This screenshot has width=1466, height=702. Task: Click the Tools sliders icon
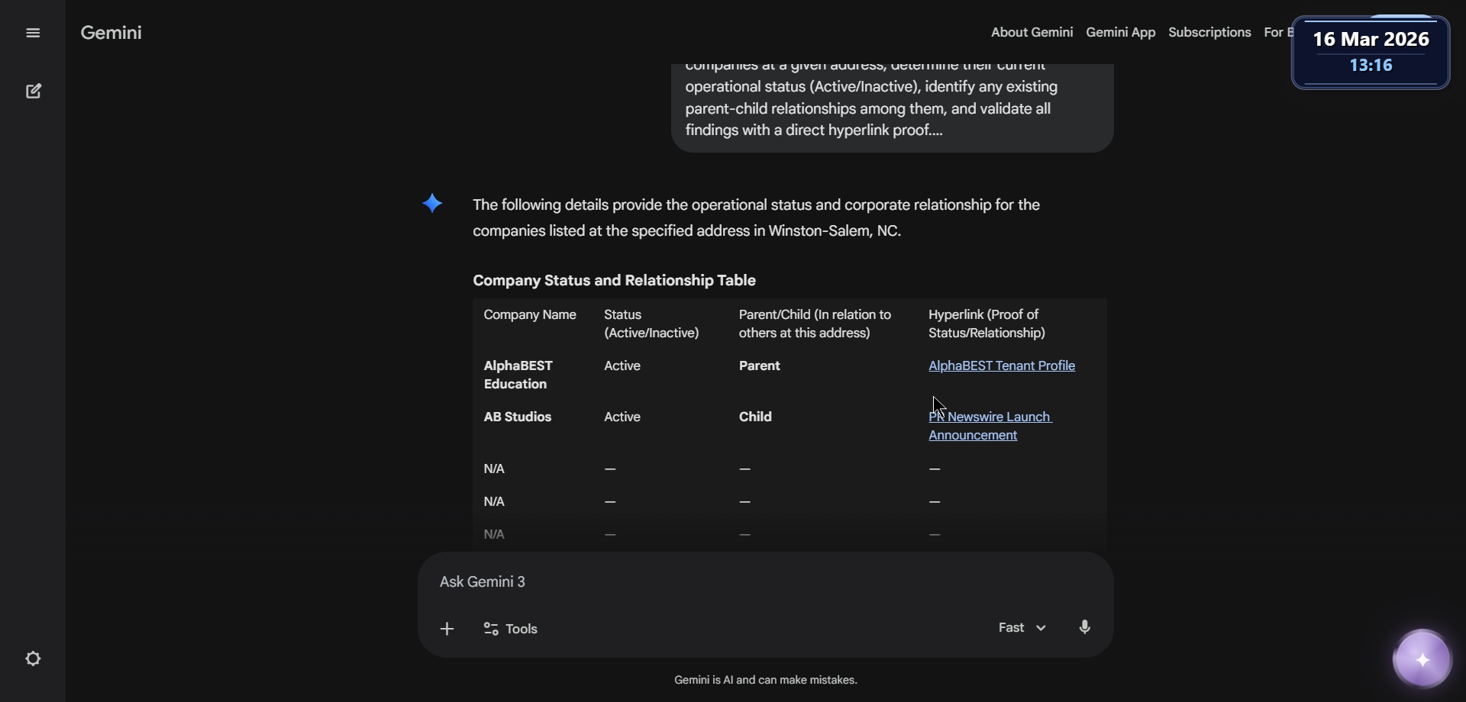(491, 629)
